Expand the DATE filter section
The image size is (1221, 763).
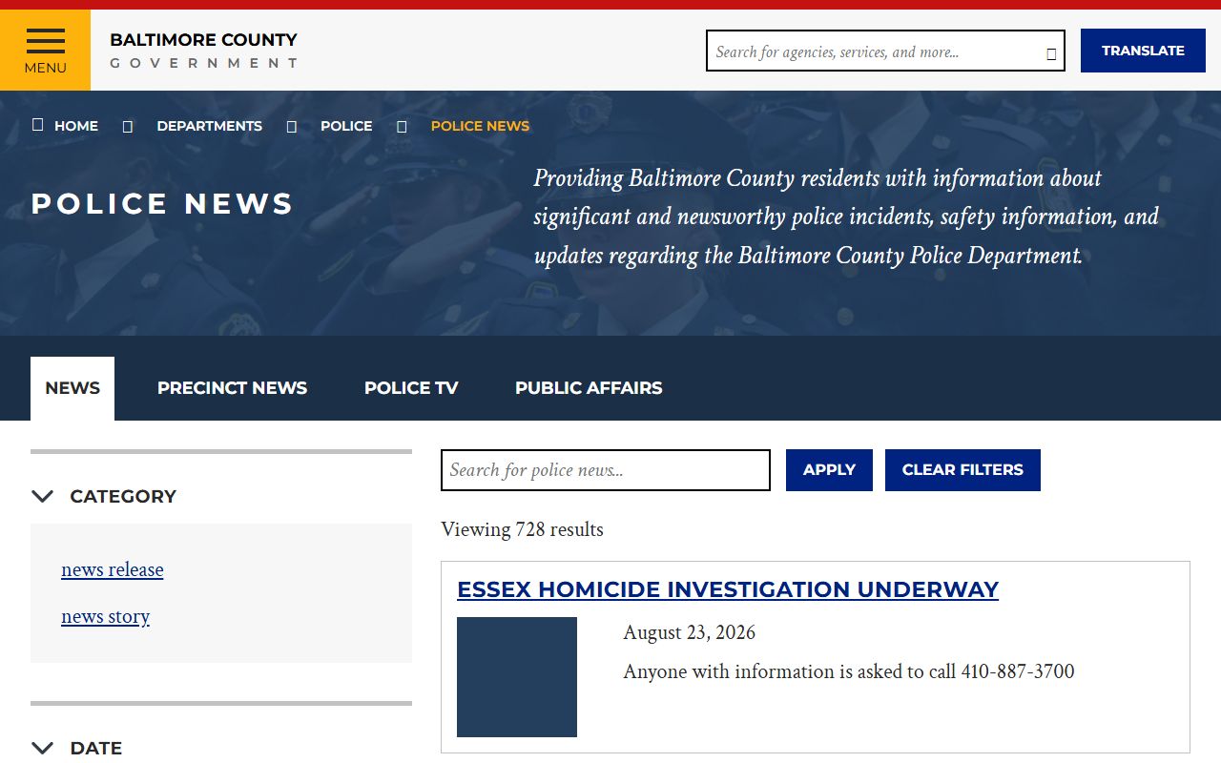77,748
